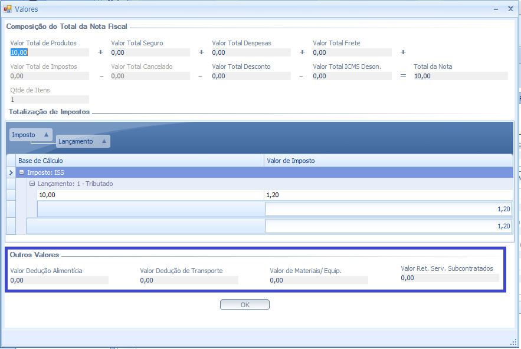Collapse the Imposto: ISS group row
Screen dimensions: 521x349
pyautogui.click(x=22, y=172)
